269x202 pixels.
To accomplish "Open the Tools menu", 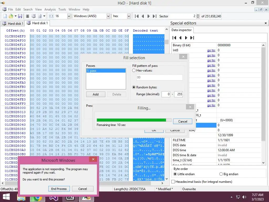I will pyautogui.click(x=62, y=9).
